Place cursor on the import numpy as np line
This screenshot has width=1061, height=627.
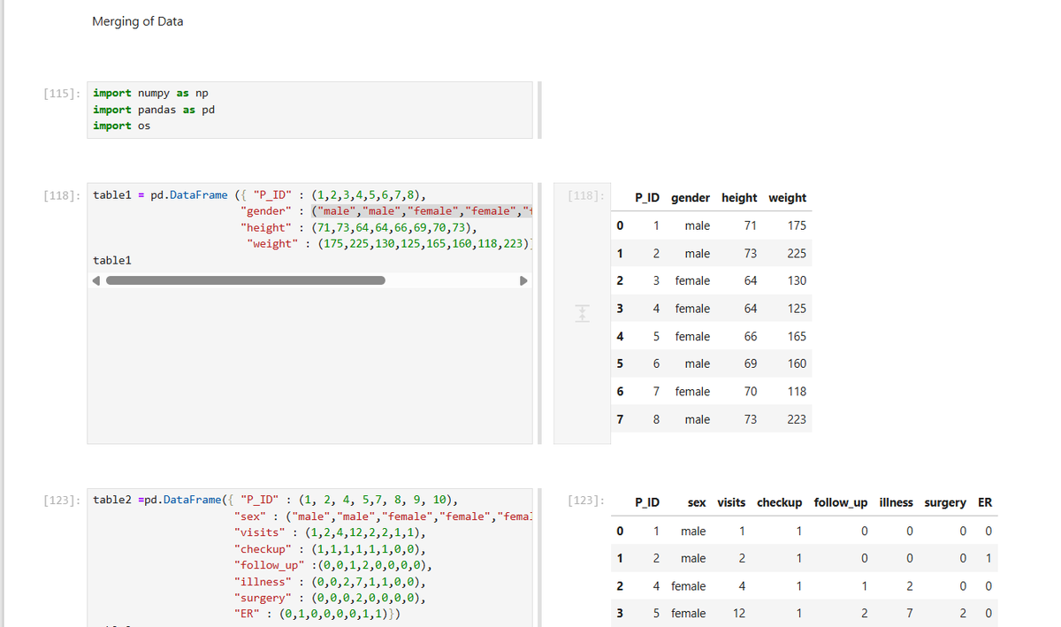(x=150, y=93)
